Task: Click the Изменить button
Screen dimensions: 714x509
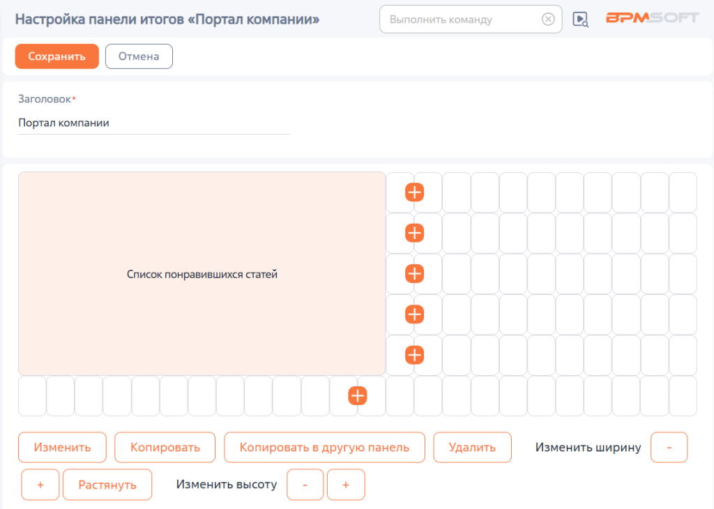Action: (62, 448)
